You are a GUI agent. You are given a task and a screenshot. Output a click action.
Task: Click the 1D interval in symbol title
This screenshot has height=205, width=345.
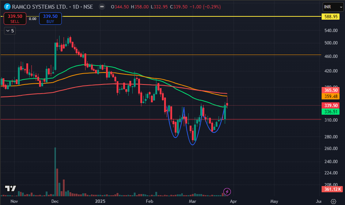pos(76,7)
